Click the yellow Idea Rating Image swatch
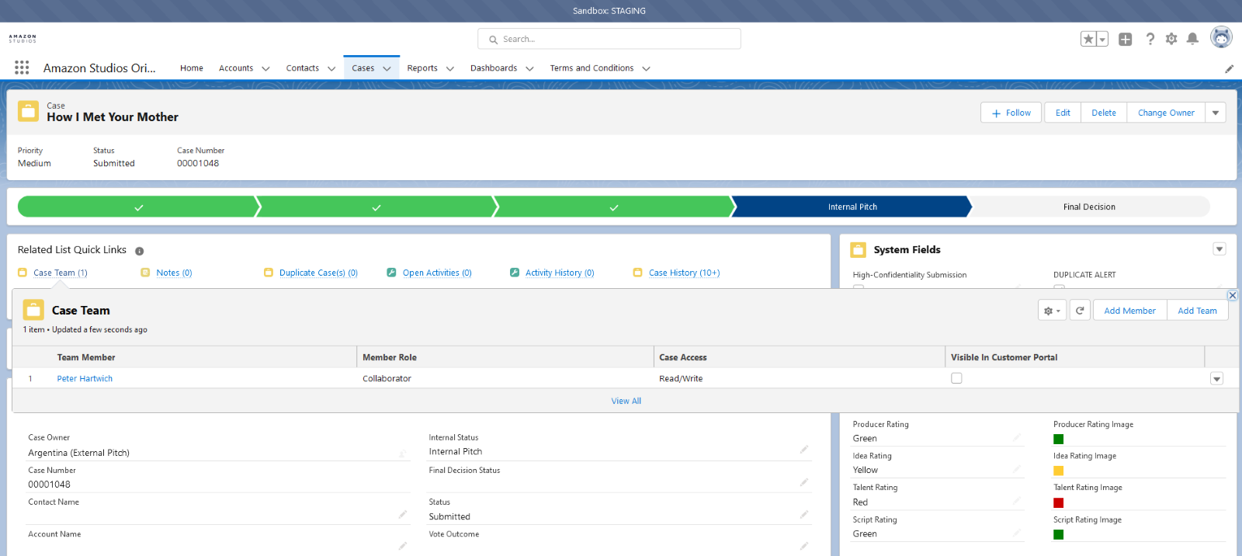1242x556 pixels. pos(1058,471)
